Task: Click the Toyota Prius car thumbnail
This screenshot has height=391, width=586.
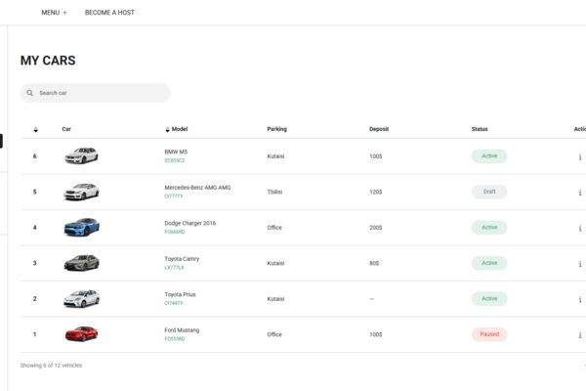Action: click(81, 298)
